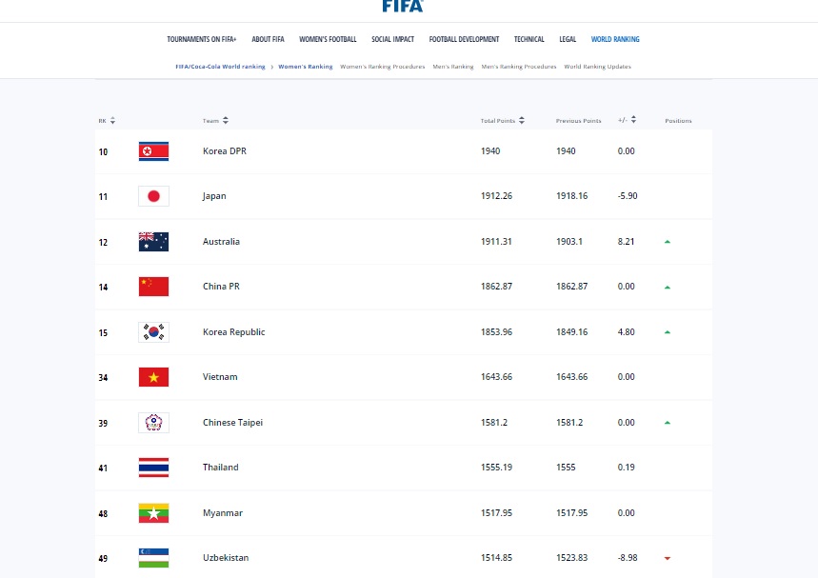The image size is (818, 578).
Task: Open Women's Ranking Procedures link
Action: [382, 67]
